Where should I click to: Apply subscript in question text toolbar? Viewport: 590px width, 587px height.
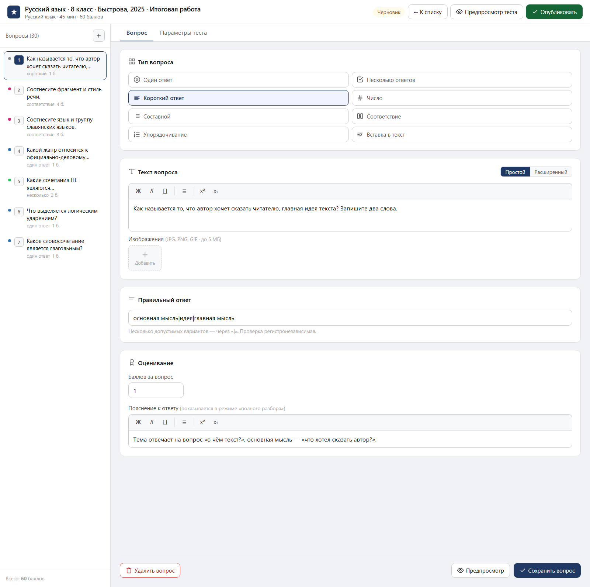(x=216, y=191)
